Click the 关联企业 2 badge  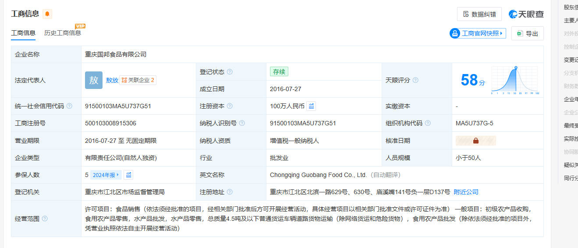tap(138, 80)
